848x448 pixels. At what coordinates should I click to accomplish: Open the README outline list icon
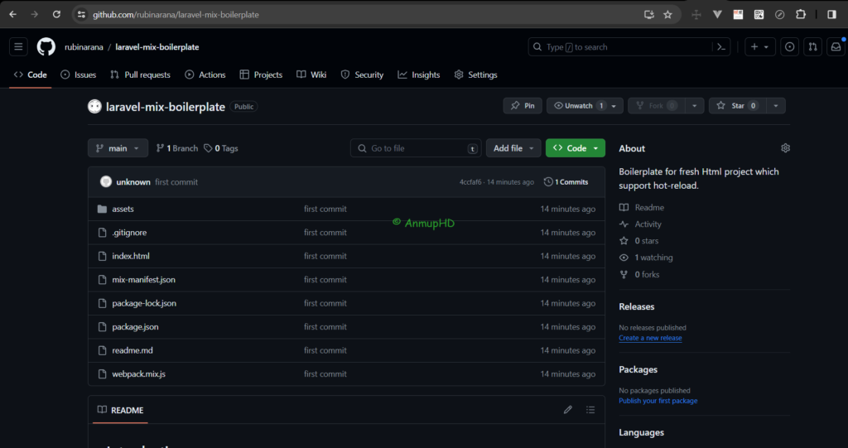coord(590,410)
